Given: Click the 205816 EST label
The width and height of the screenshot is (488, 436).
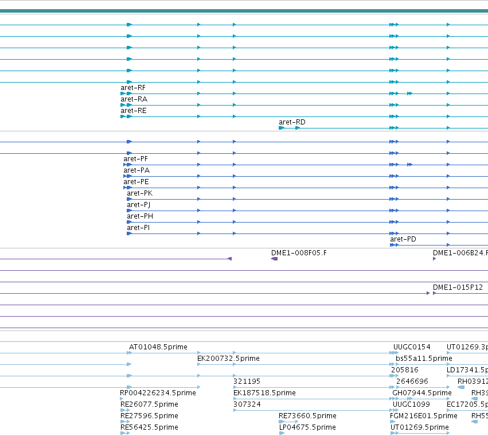Looking at the screenshot, I should click(x=405, y=370).
